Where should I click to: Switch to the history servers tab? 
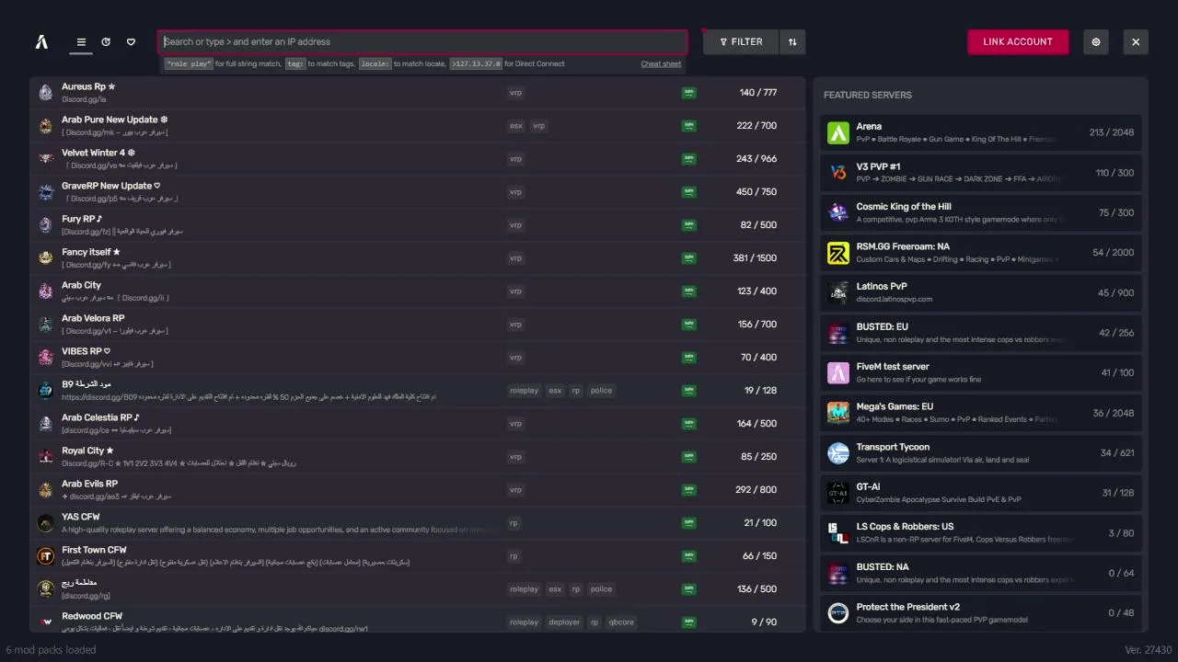pos(106,41)
